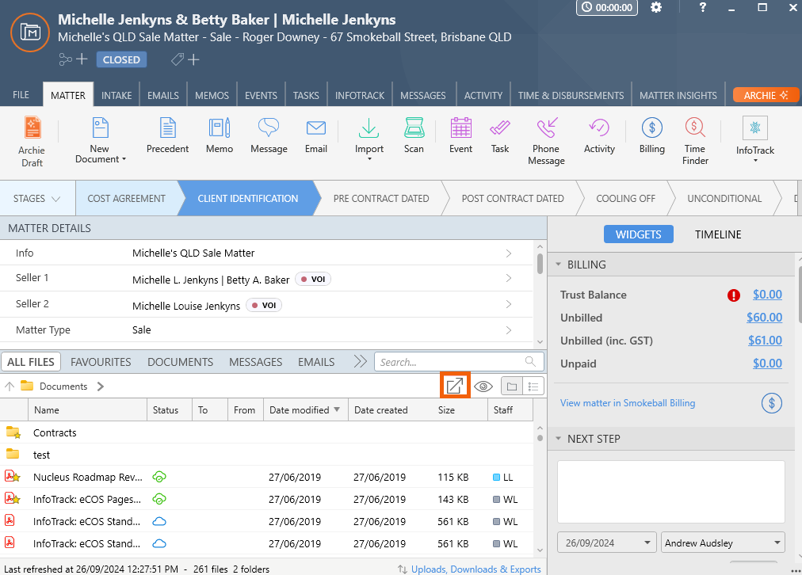Select the Nucleus Roadmap Rev file
802x575 pixels.
[87, 477]
